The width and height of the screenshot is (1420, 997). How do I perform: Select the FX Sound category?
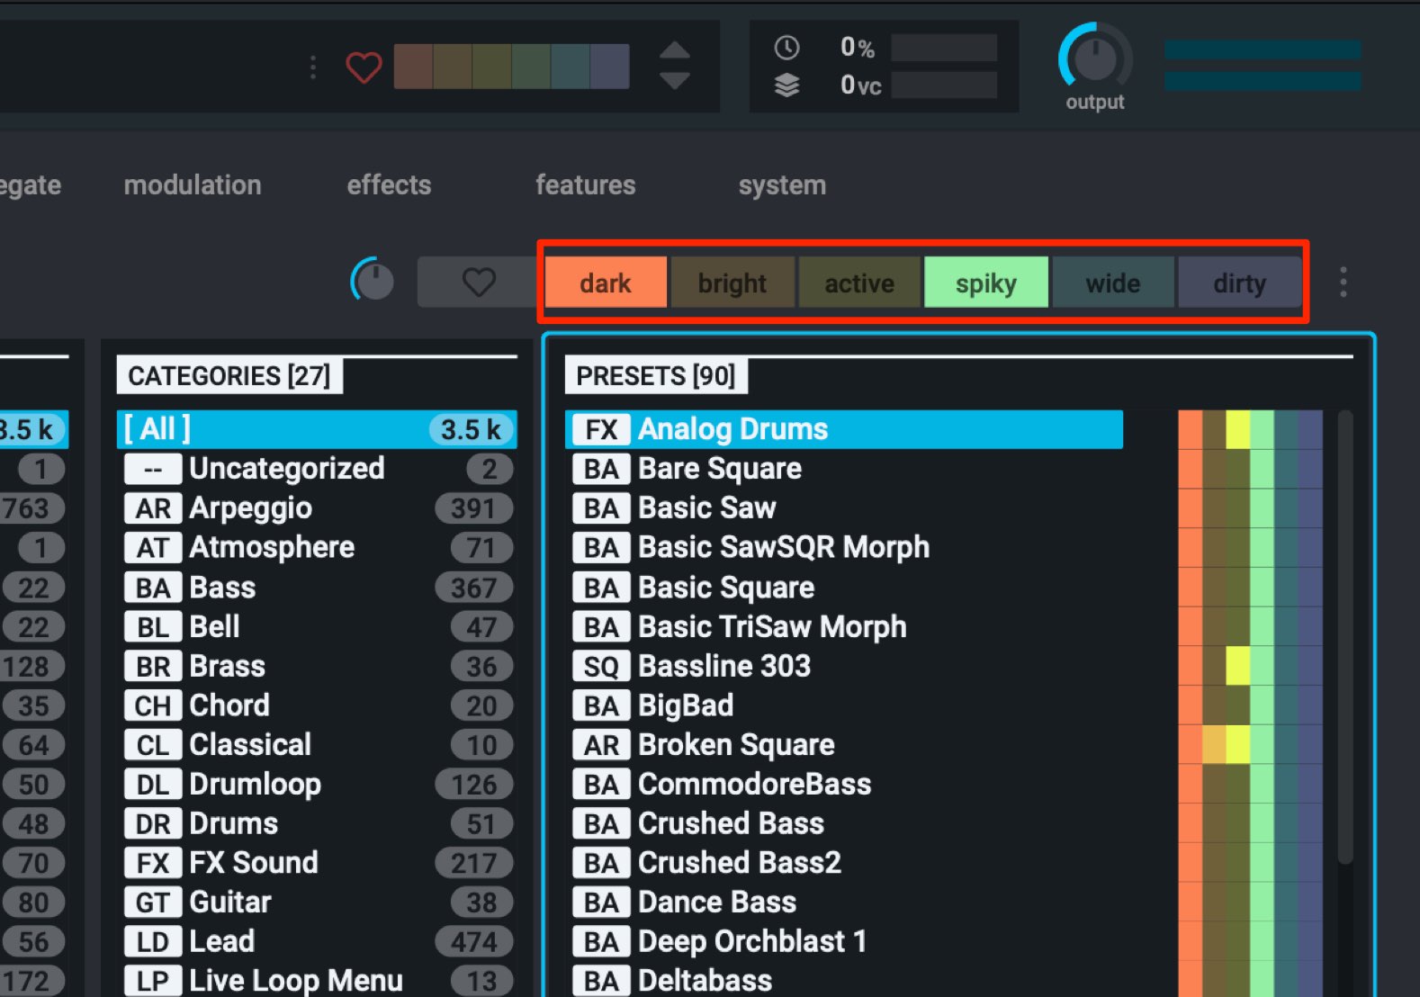click(x=317, y=863)
